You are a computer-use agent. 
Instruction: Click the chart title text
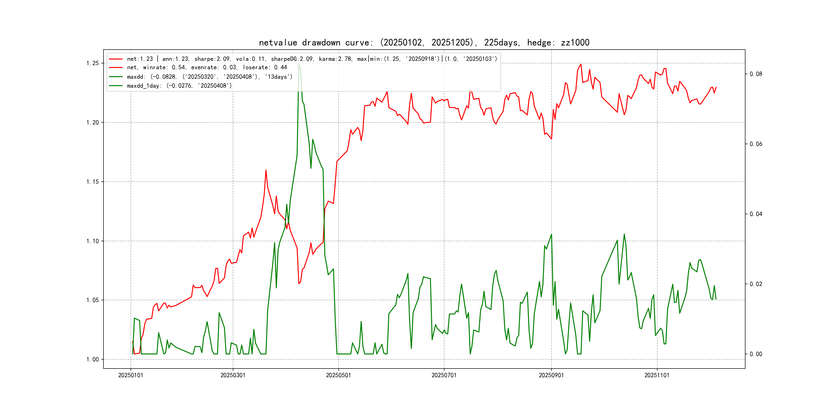[424, 43]
